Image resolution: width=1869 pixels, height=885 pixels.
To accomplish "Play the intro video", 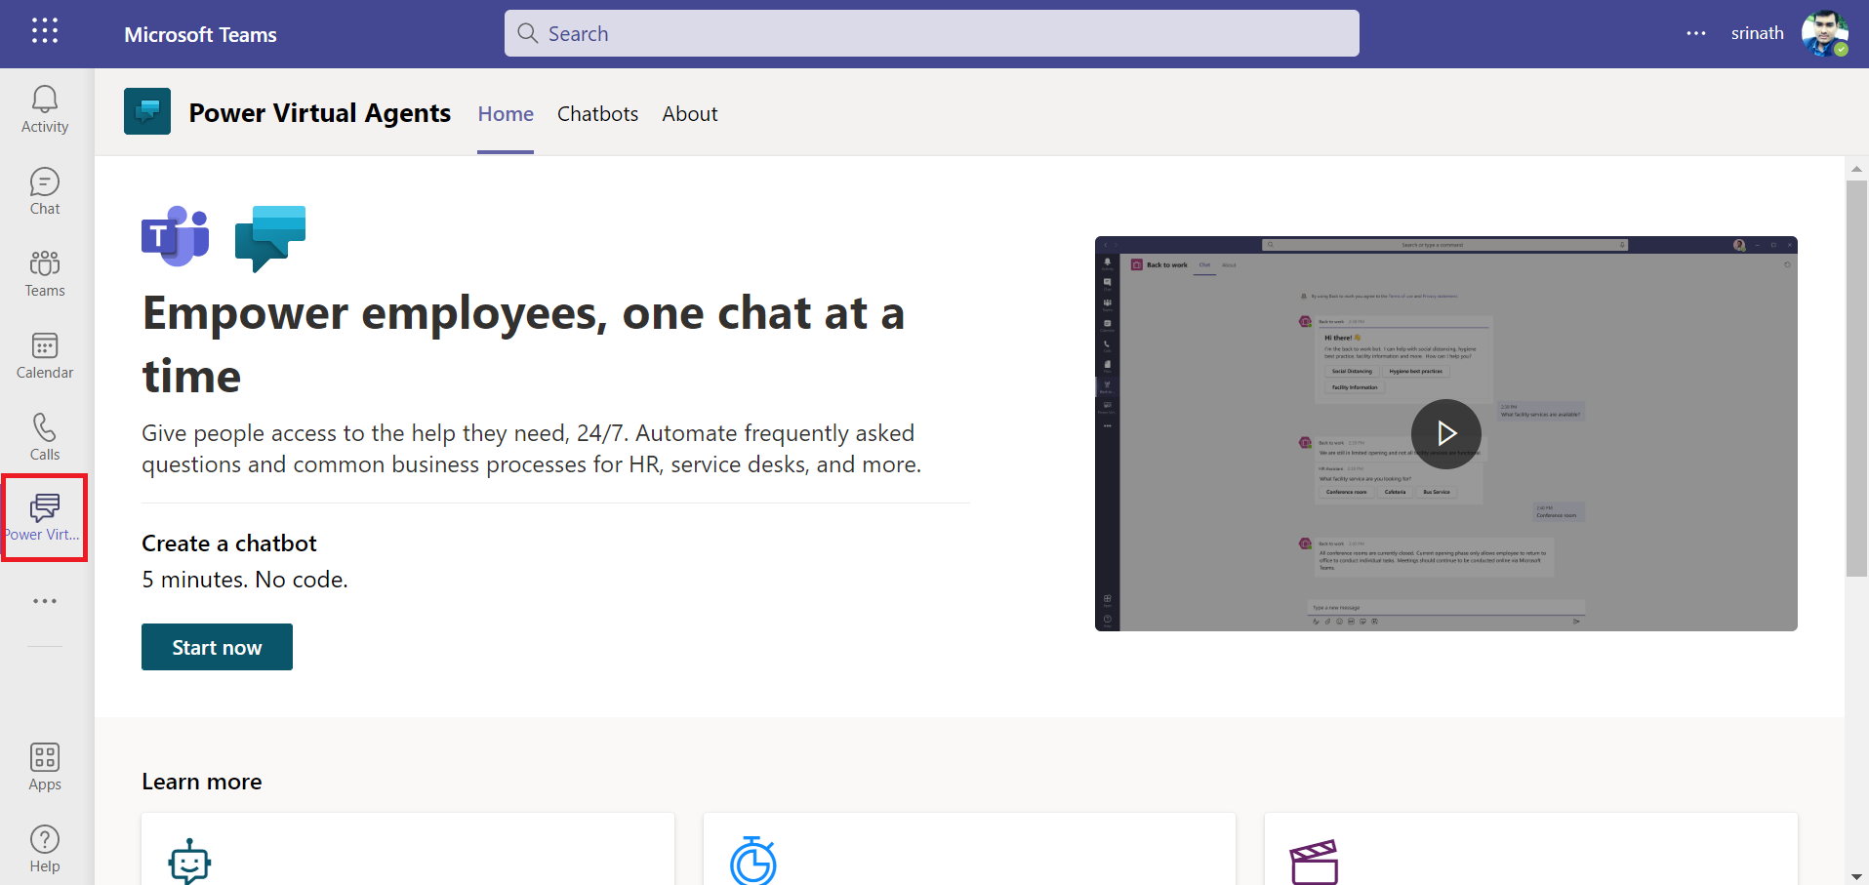I will [x=1445, y=433].
